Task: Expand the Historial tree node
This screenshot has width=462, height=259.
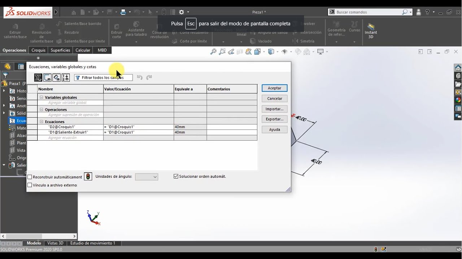Action: [x=4, y=91]
